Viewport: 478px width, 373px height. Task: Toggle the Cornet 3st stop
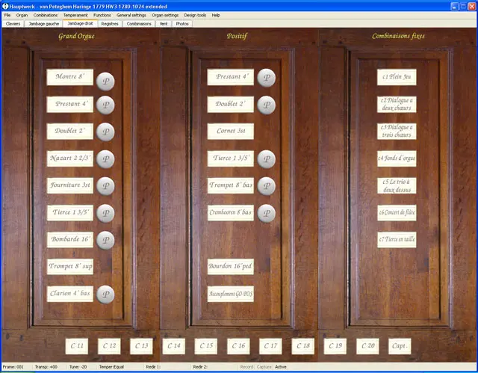(231, 131)
